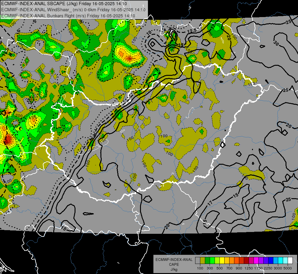Screen dimensions: 298x274
Task: Pick the magenta legend swatch
Action: 256,260
